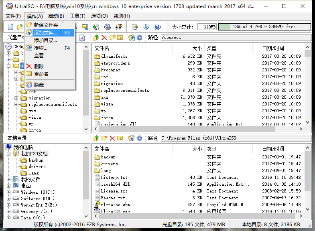
Task: Click the disc capacity usage bar
Action: [x=264, y=27]
